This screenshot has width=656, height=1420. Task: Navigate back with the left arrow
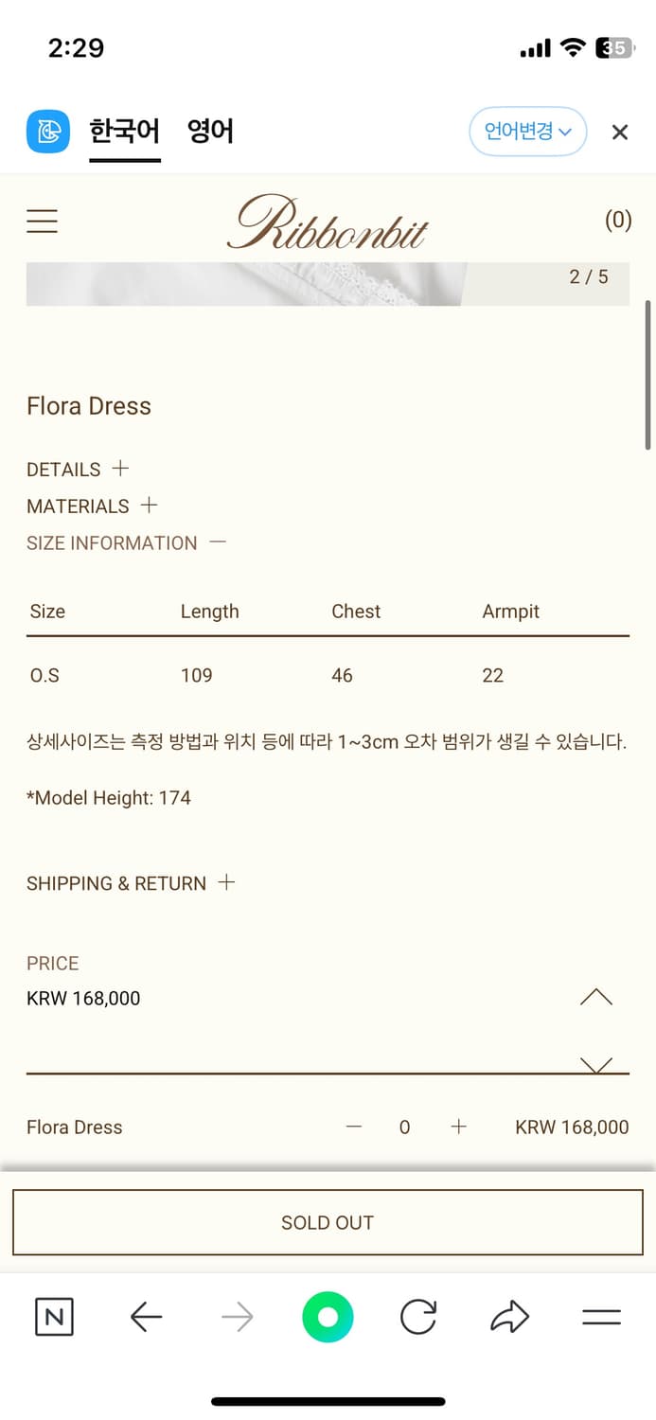(x=146, y=1317)
